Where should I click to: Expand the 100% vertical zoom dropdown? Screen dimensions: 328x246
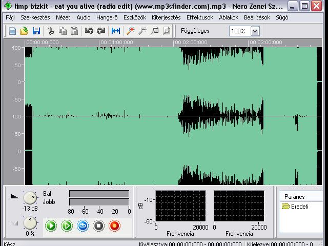[255, 31]
